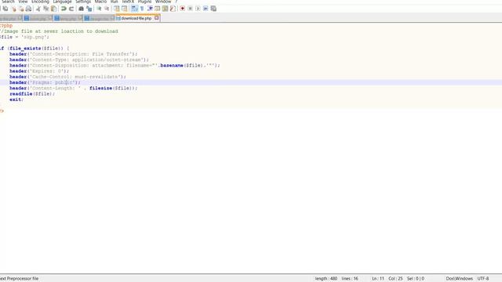Click the green Undo arrow

64,9
